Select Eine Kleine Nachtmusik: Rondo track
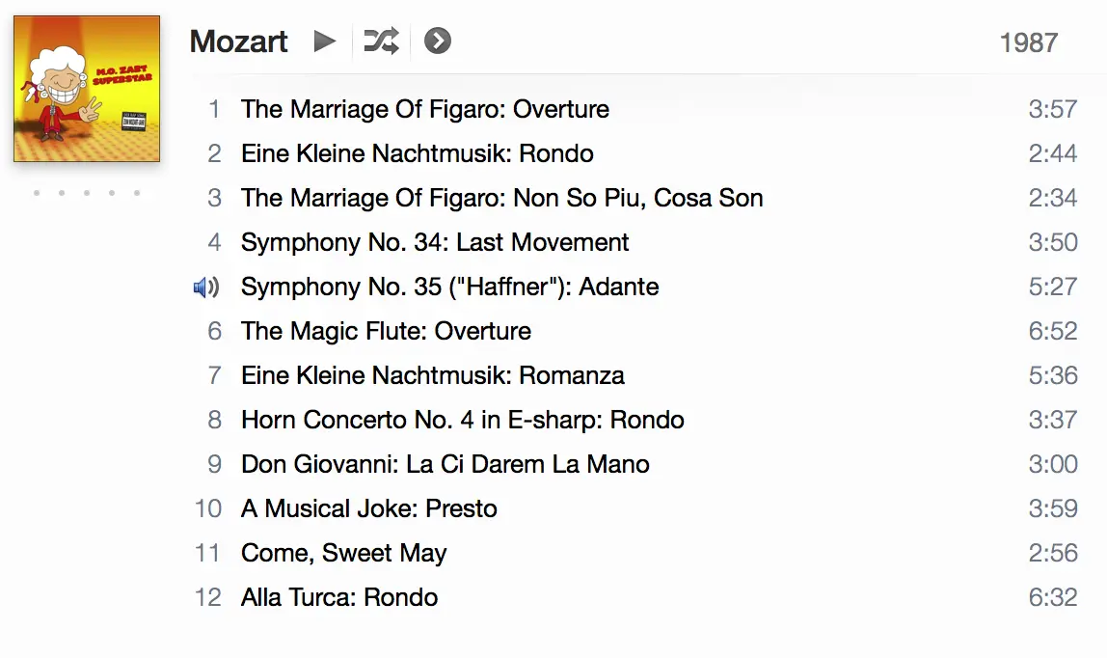The image size is (1107, 658). pyautogui.click(x=417, y=153)
